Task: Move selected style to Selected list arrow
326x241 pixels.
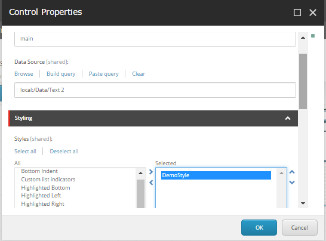Action: 151,172
